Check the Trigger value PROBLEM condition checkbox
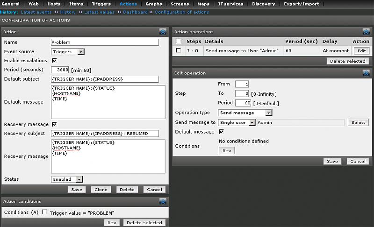Viewport: 374px width, 227px height. pos(44,213)
